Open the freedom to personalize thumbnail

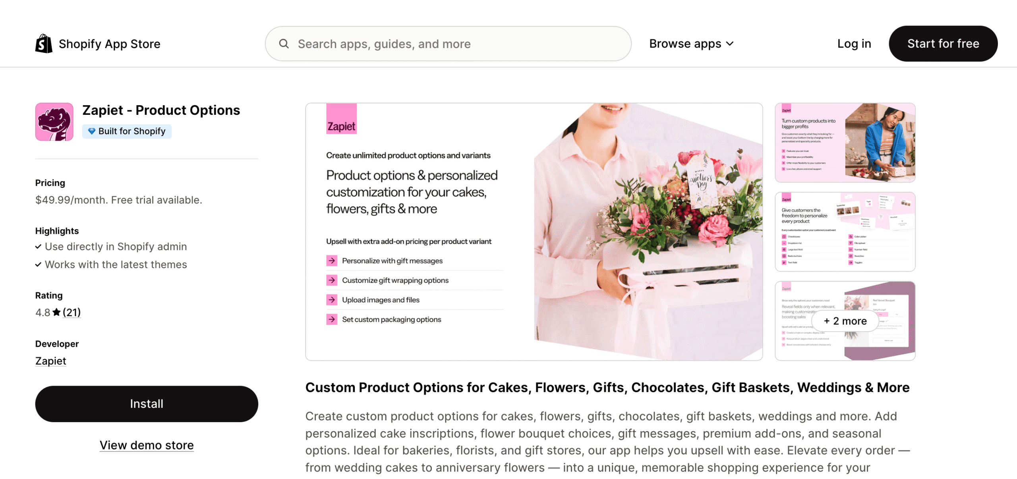pos(845,232)
